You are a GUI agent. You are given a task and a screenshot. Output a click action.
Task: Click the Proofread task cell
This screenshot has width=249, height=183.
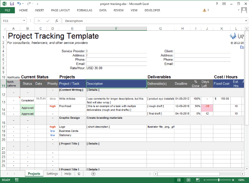[72, 108]
